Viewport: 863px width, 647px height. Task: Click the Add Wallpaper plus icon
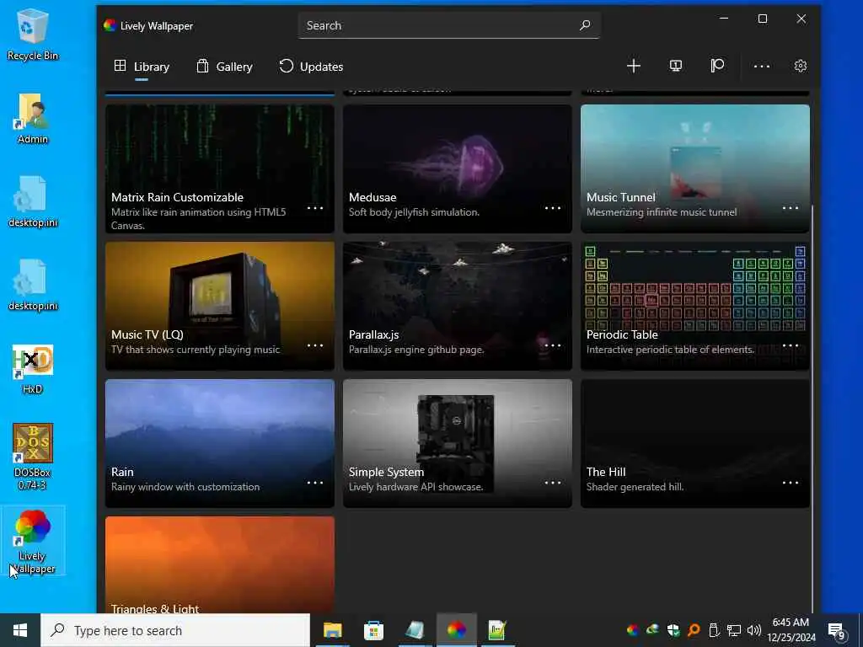(x=634, y=66)
